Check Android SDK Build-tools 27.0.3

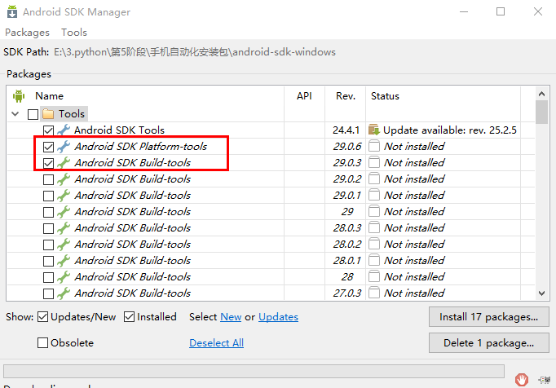pos(49,293)
